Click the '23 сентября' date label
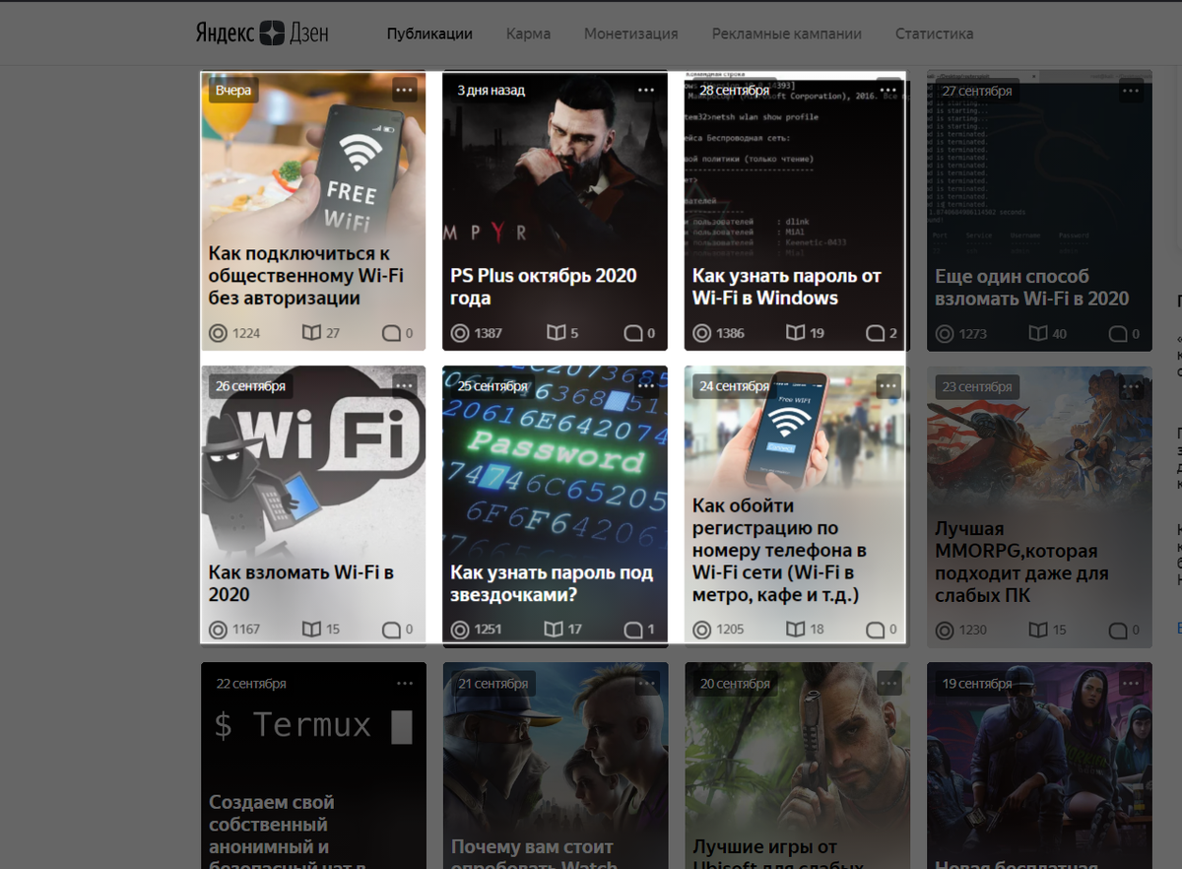 tap(977, 387)
